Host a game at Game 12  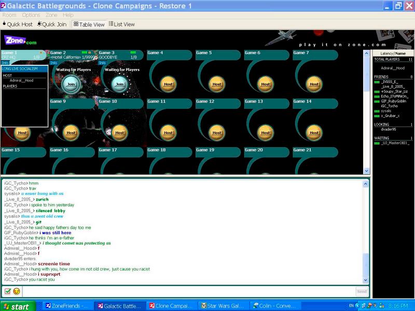click(217, 133)
